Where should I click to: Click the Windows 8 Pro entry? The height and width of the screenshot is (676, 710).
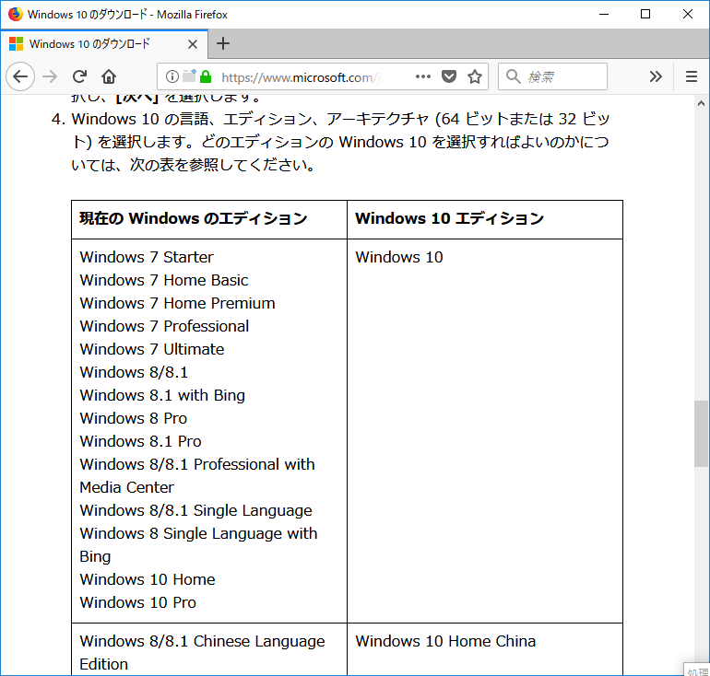pos(133,418)
